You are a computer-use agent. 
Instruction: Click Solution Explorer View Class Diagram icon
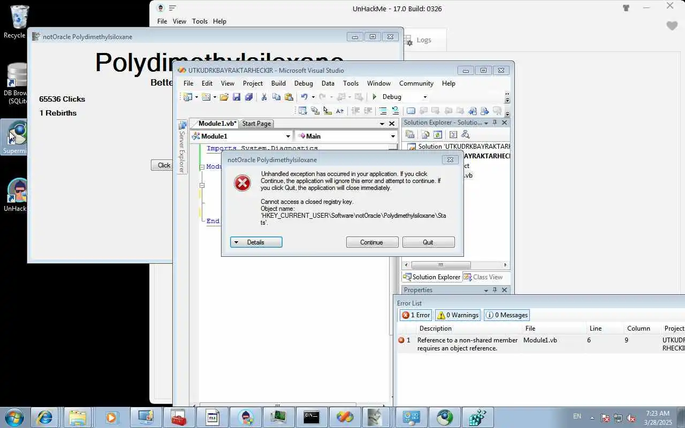pos(466,134)
